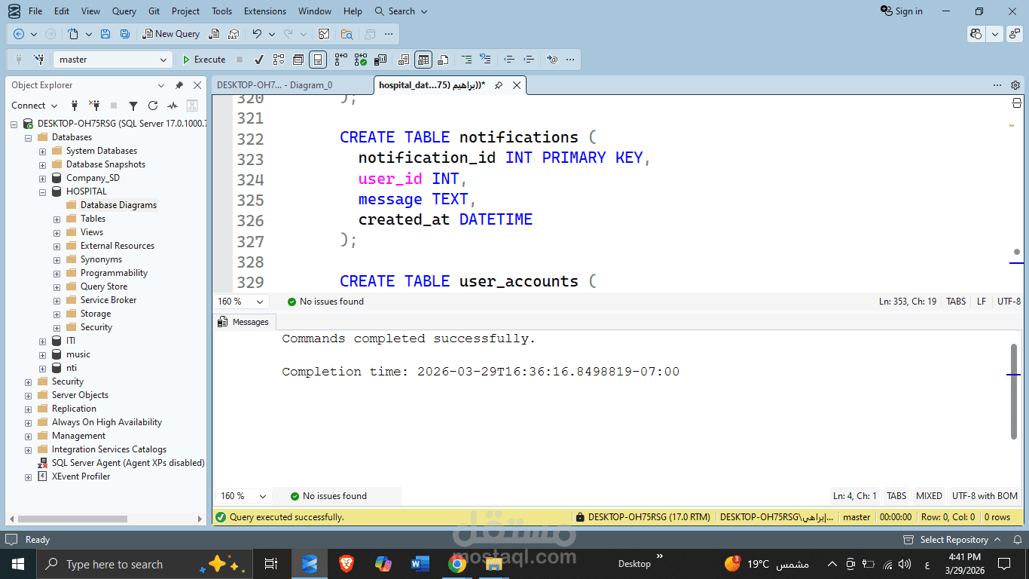Click the Split editor icon

[x=1016, y=103]
